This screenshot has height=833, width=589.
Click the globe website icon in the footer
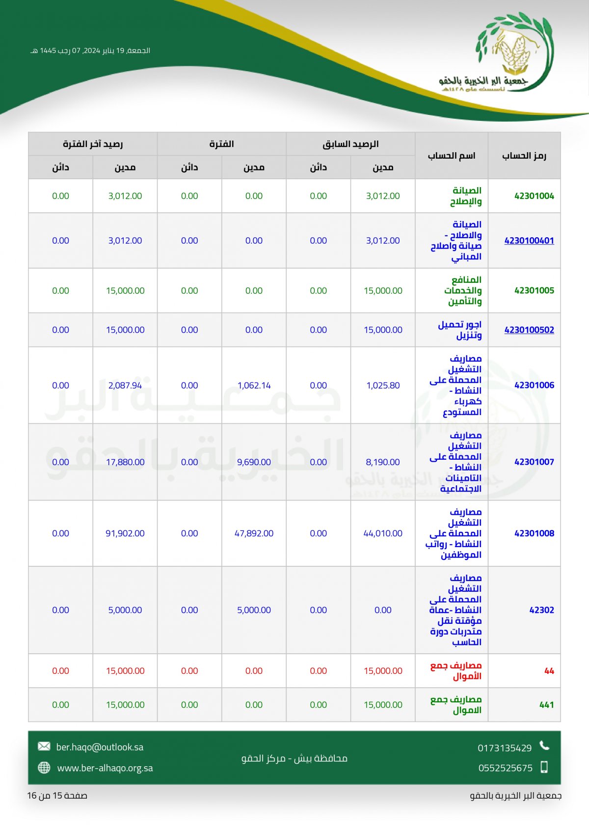coord(44,768)
